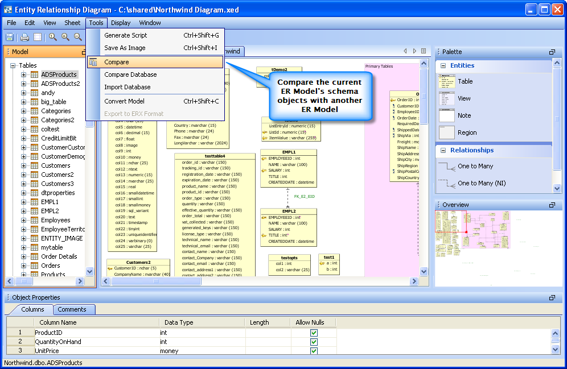
Task: Click the Data Type column header
Action: (x=202, y=322)
